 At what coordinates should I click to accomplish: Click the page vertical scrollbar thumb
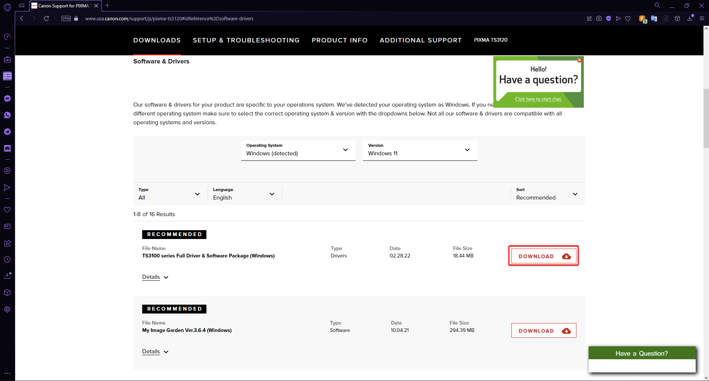coord(706,118)
